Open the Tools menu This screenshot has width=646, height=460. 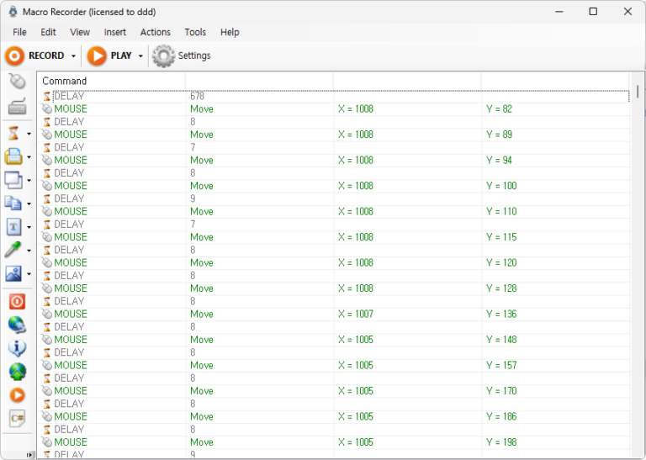pos(195,32)
